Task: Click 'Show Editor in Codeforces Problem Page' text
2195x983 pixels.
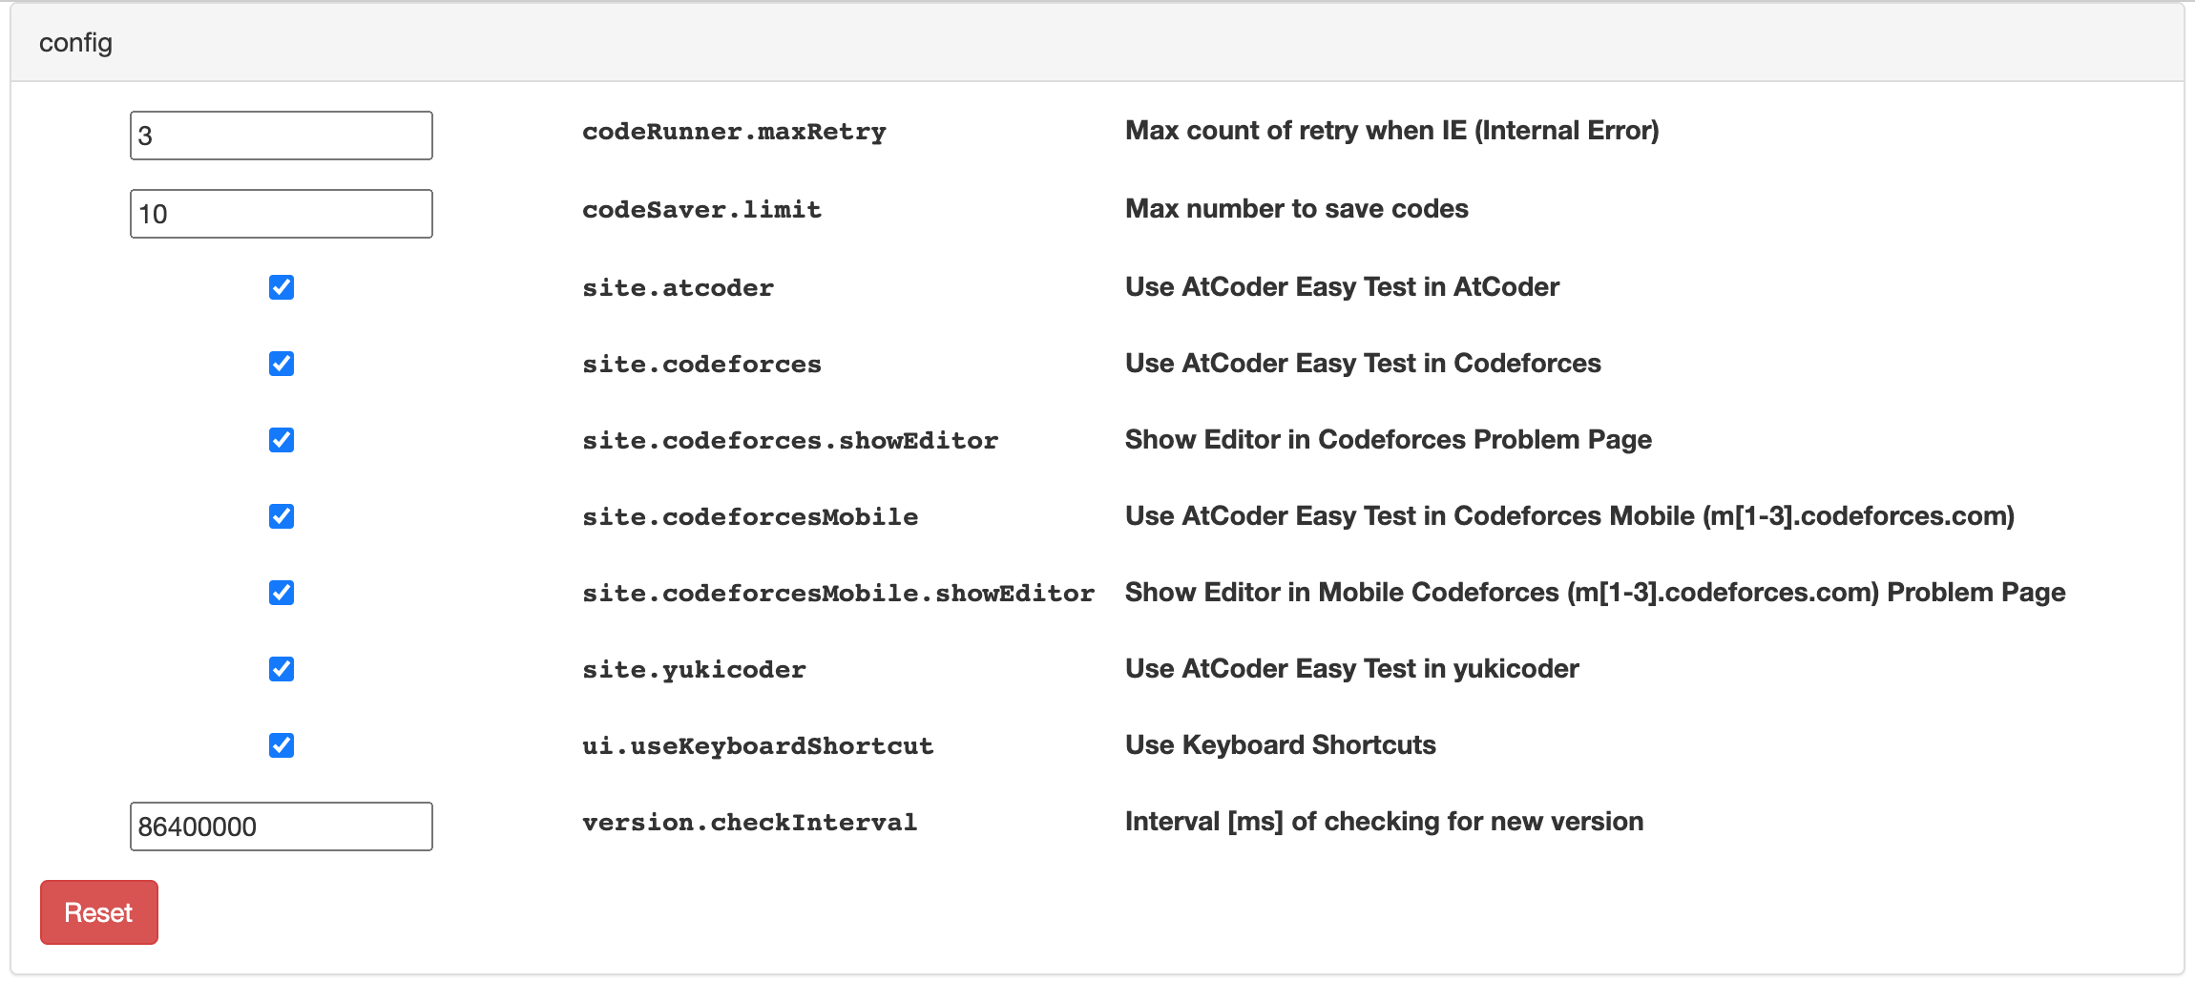Action: point(1388,440)
